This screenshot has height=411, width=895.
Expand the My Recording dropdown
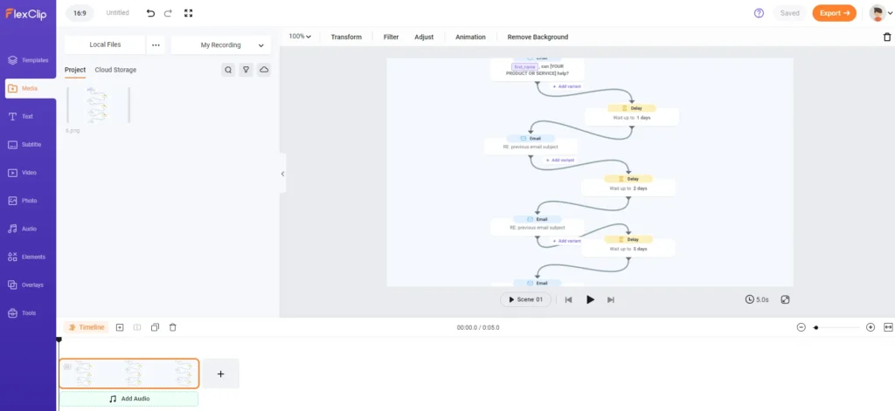221,45
